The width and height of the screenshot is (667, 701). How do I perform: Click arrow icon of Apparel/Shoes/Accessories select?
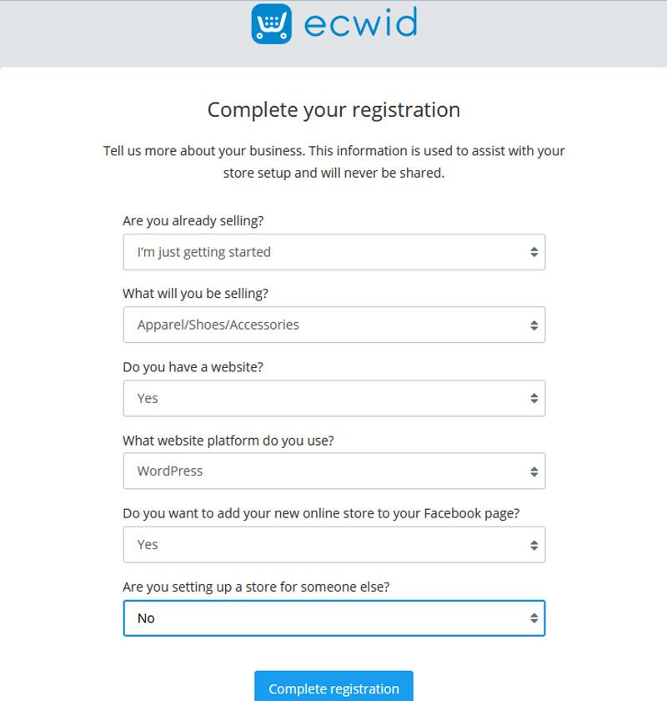click(534, 325)
